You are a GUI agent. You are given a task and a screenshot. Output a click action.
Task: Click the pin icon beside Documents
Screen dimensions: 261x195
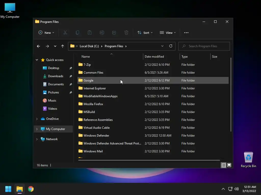tap(71, 84)
